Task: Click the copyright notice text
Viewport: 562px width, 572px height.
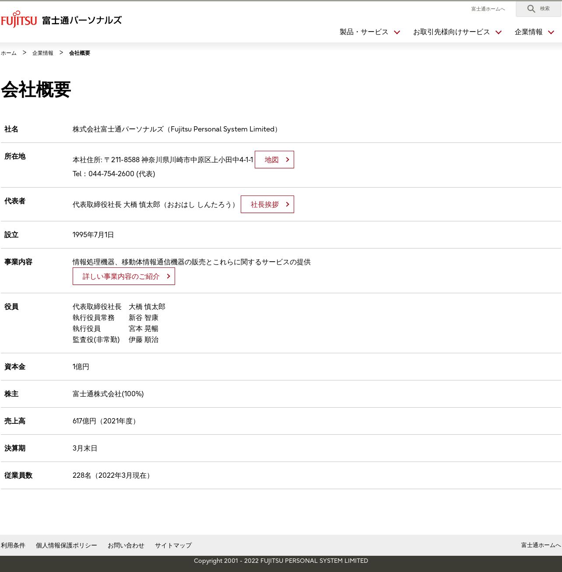Action: 281,561
